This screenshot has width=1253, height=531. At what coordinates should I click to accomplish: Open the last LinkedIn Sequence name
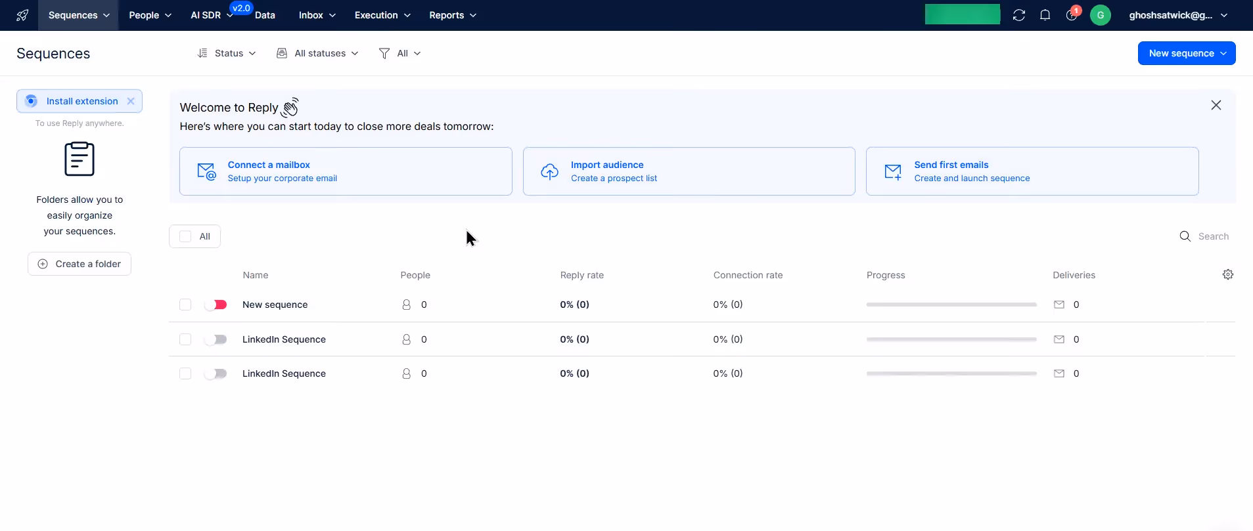(284, 373)
